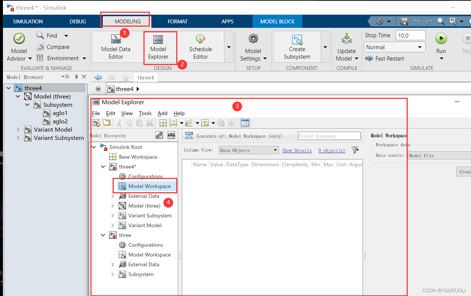Toggle masked subsystems mask icon
This screenshot has width=471, height=296.
pos(171,135)
